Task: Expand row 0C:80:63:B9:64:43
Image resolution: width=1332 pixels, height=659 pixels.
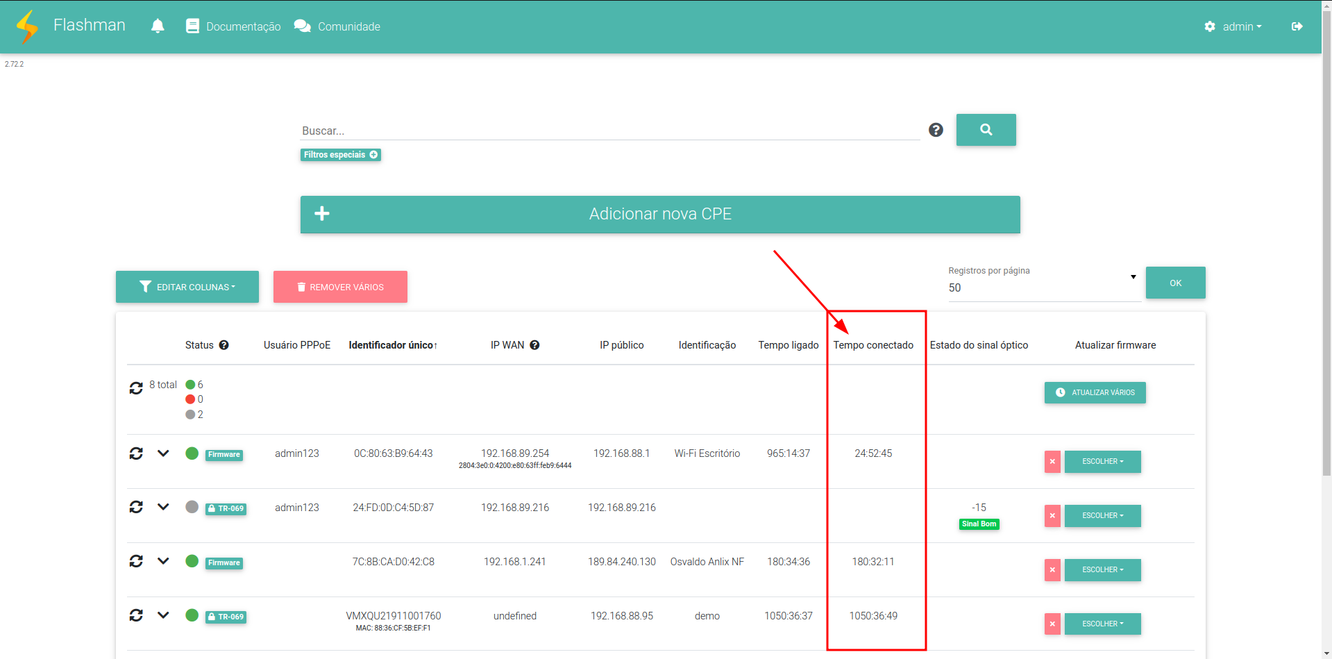Action: (x=163, y=453)
